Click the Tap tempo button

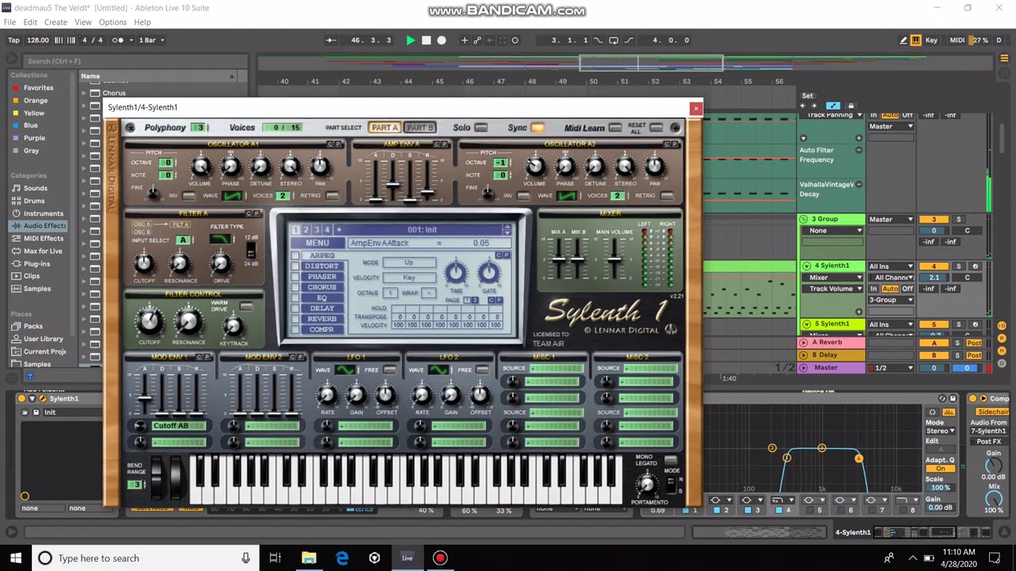[13, 40]
